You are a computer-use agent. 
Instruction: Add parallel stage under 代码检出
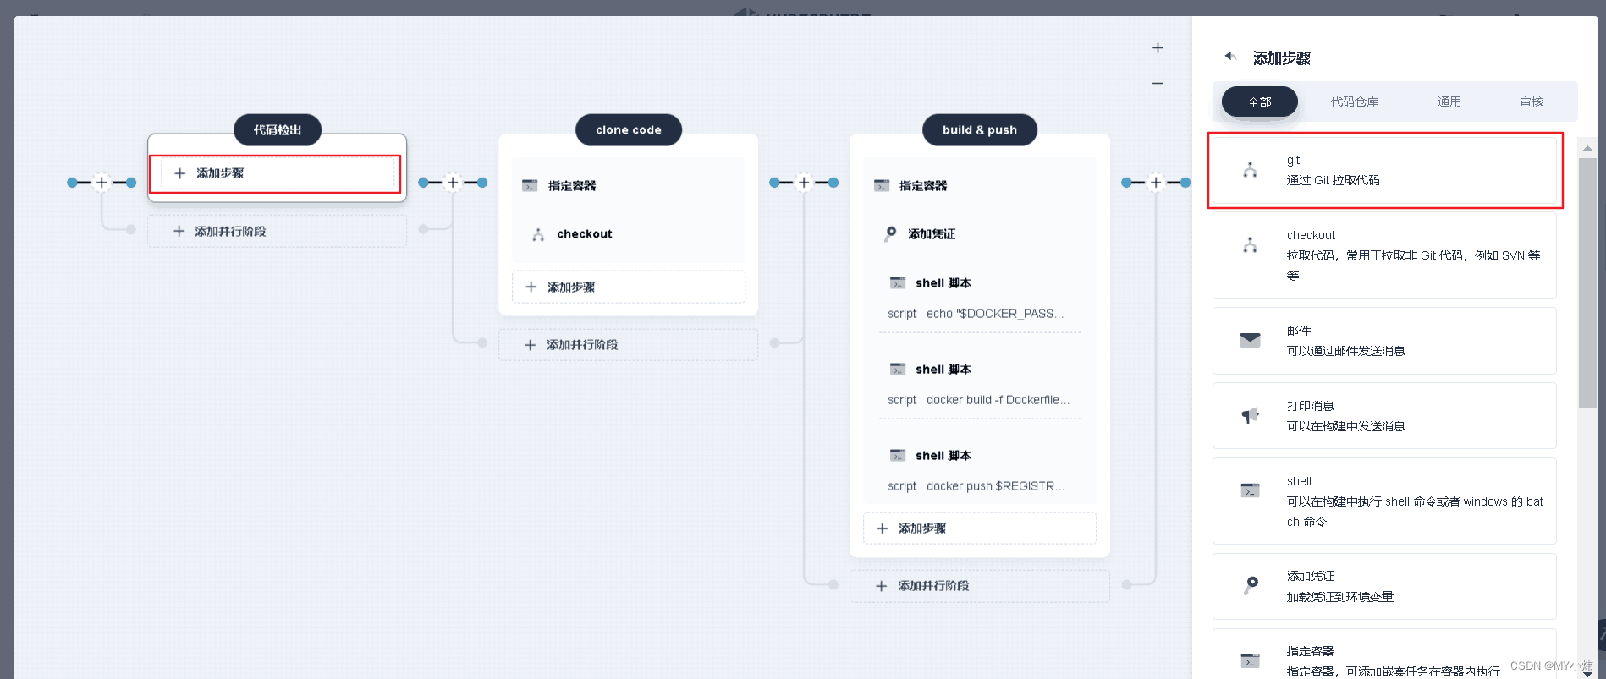pos(277,231)
